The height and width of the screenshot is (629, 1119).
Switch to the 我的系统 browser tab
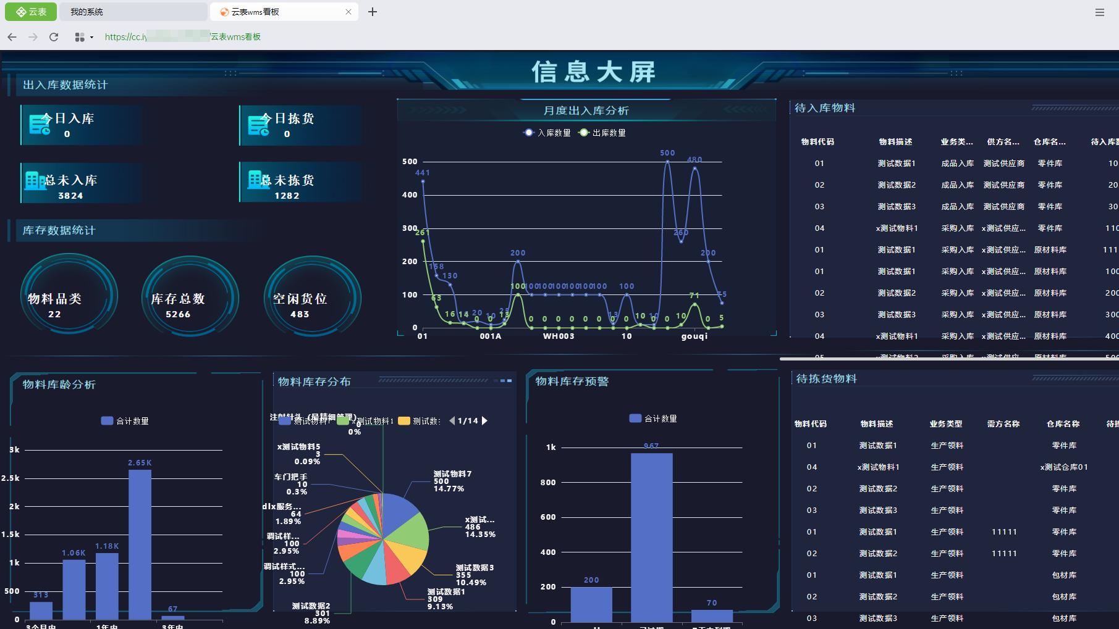[133, 11]
